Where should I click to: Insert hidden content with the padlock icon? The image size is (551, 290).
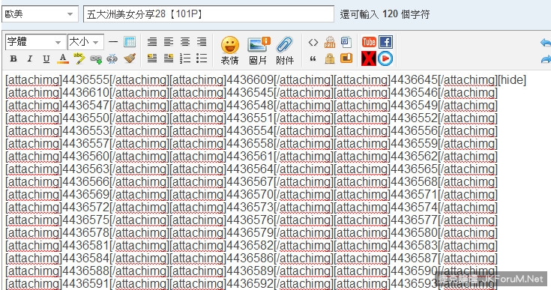tap(330, 58)
